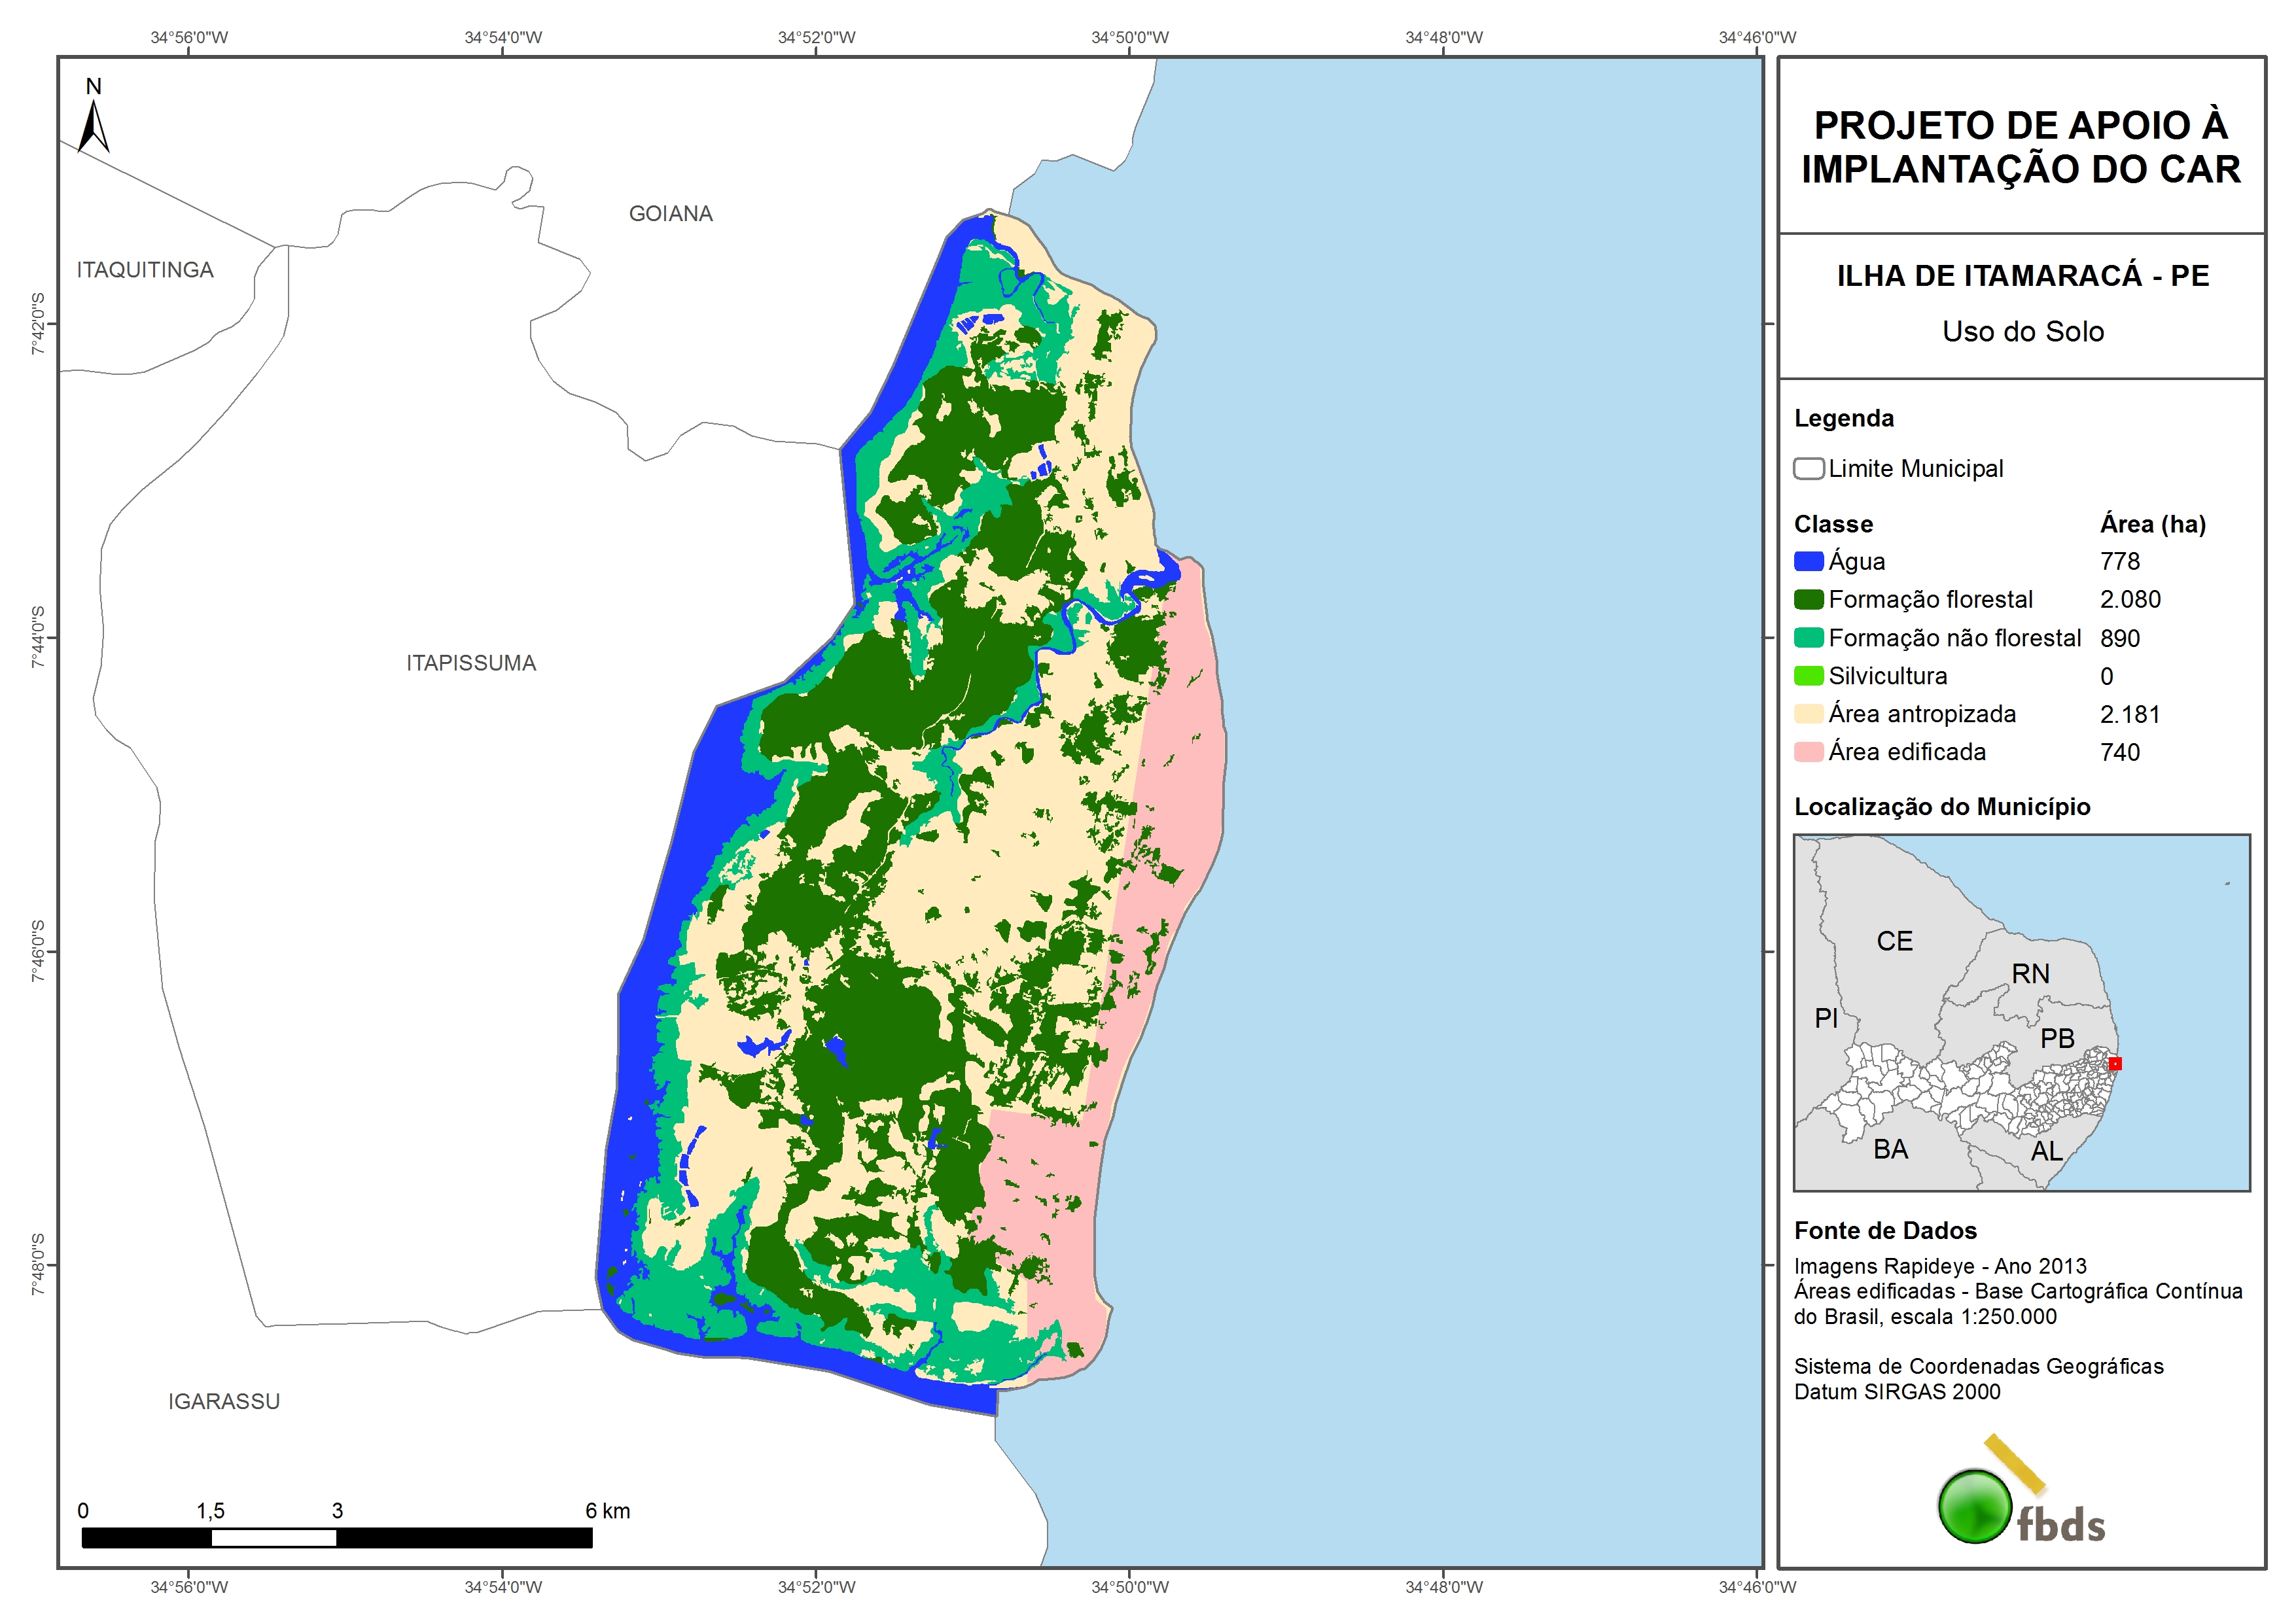This screenshot has height=1623, width=2296.
Task: Click the ITAPISSUMA municipality label
Action: click(x=471, y=663)
